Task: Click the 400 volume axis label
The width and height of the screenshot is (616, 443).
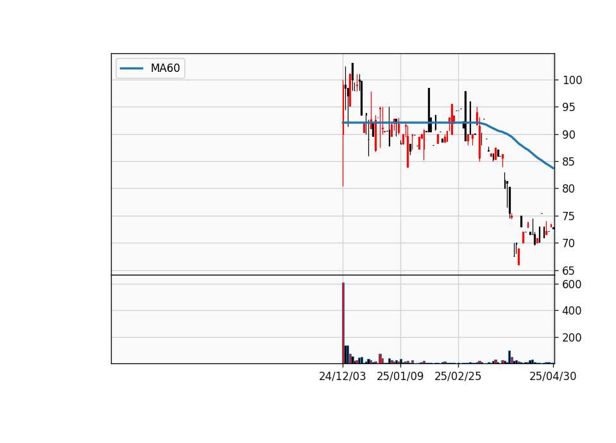Action: coord(572,311)
